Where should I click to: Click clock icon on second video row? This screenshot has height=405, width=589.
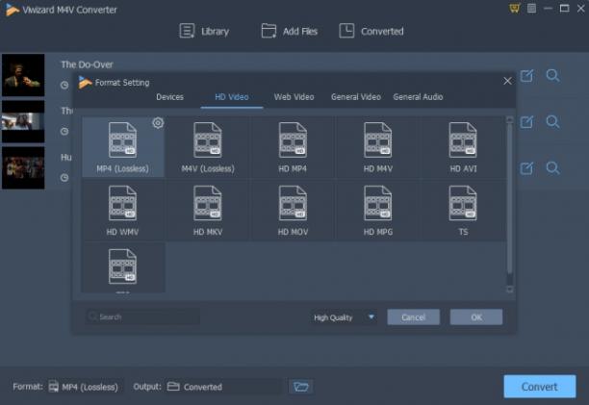click(64, 132)
